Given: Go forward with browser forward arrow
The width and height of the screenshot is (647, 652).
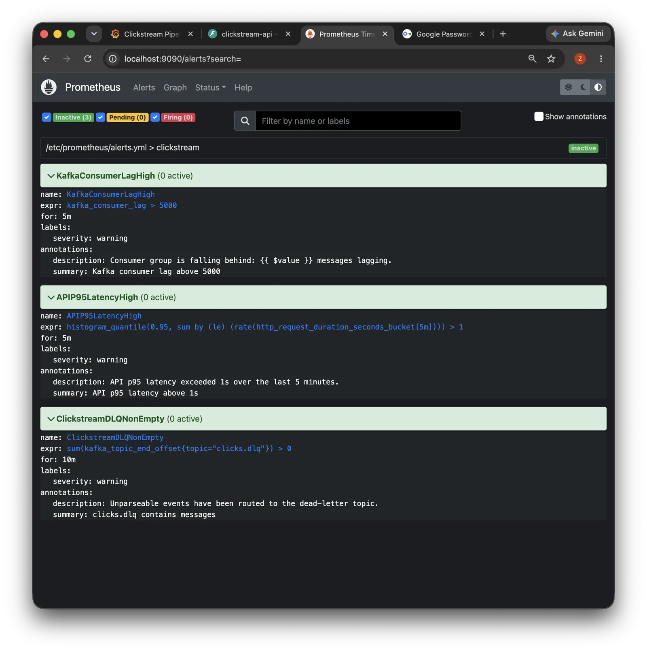Looking at the screenshot, I should point(67,59).
